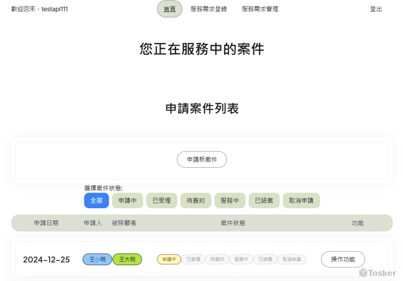Open the 首頁 navigation tab

[169, 9]
